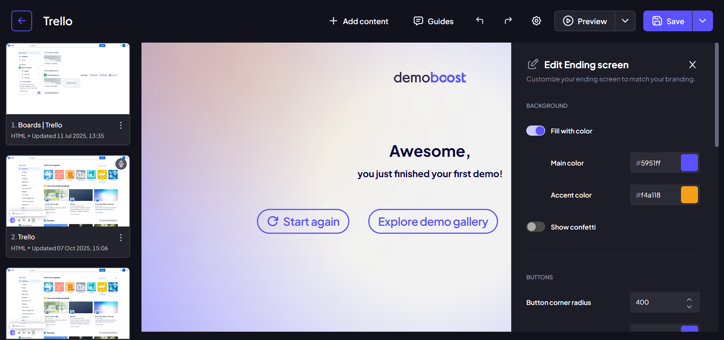Click the Accent color hex input

click(x=655, y=195)
